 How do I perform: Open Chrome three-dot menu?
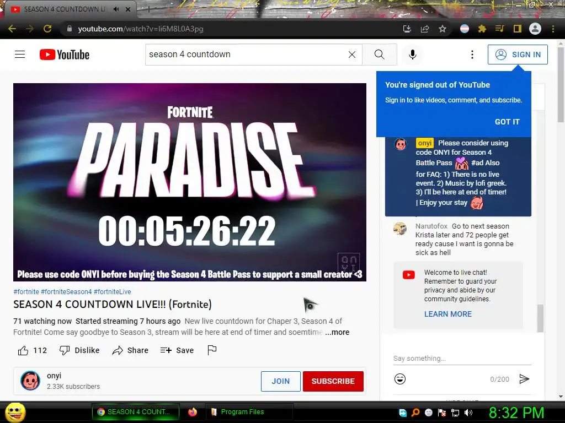pos(553,29)
